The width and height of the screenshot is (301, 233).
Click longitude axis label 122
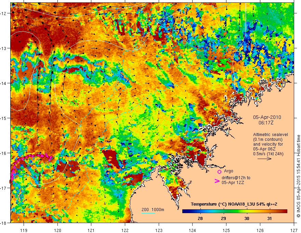pos(125,230)
